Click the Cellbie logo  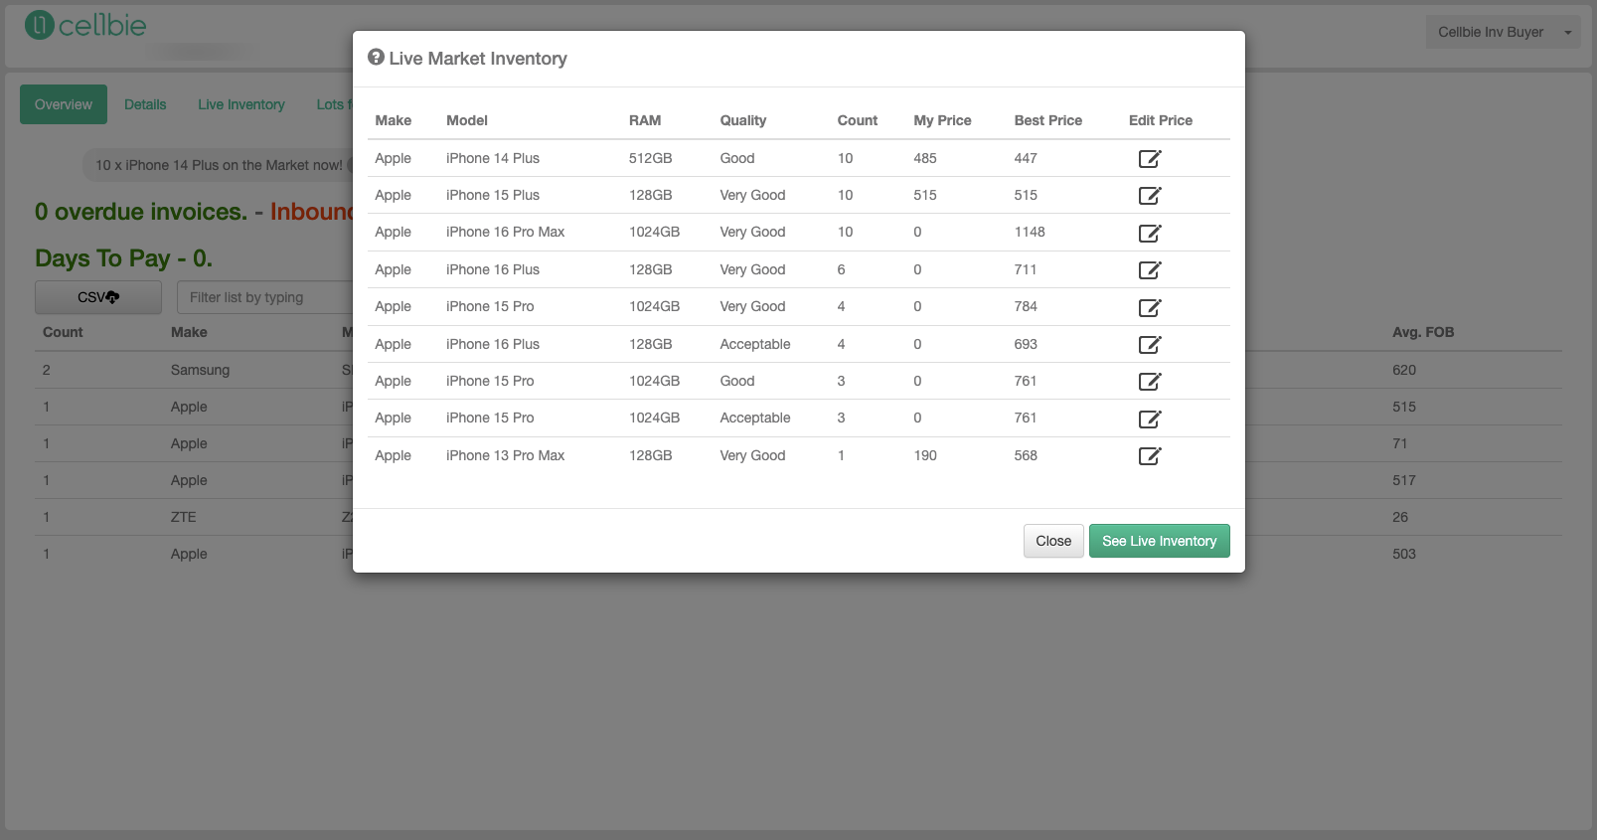[85, 25]
